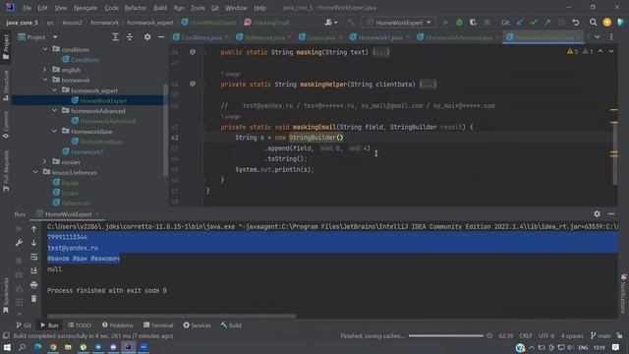Click the saving caches progress bar

click(445, 335)
